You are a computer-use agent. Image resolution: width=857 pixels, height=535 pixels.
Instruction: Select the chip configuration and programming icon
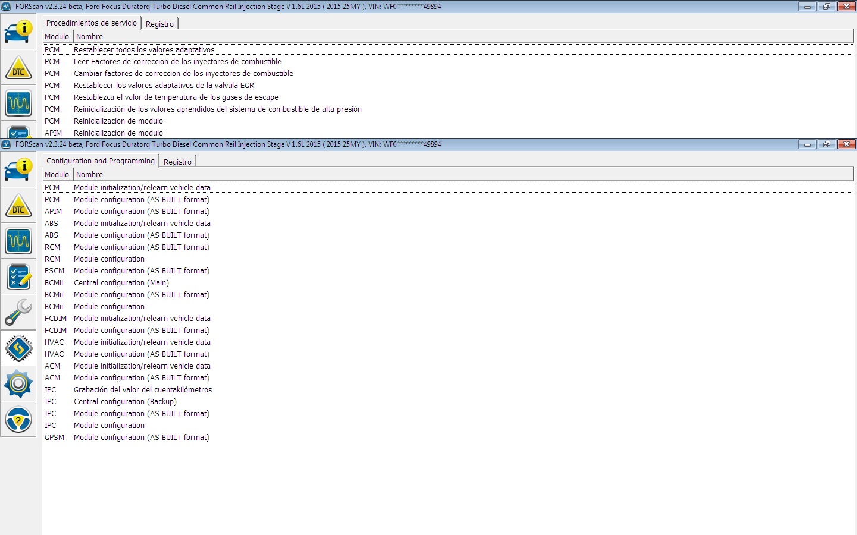(18, 348)
